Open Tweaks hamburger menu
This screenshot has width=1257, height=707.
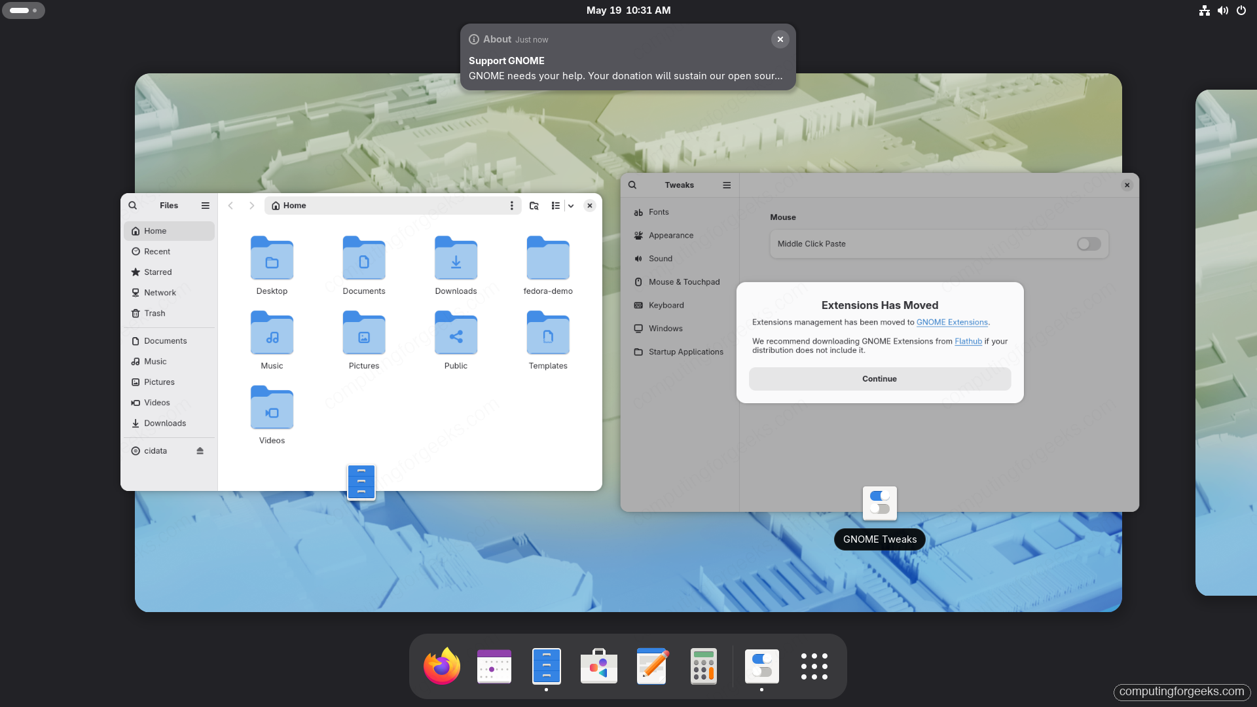(x=727, y=185)
